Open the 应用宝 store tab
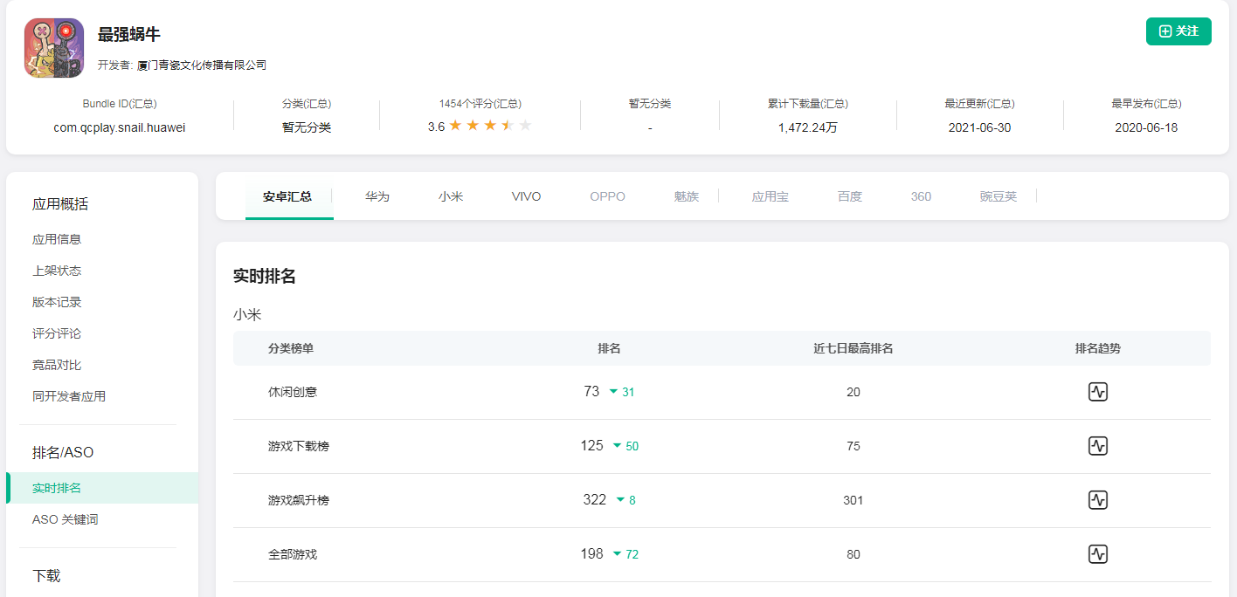Screen dimensions: 1237x597 [770, 196]
